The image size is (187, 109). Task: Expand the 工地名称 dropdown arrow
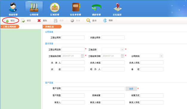122,49
